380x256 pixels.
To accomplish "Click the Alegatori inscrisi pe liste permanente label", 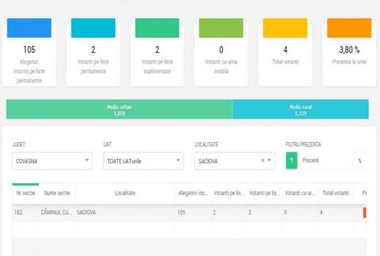I will 29,71.
